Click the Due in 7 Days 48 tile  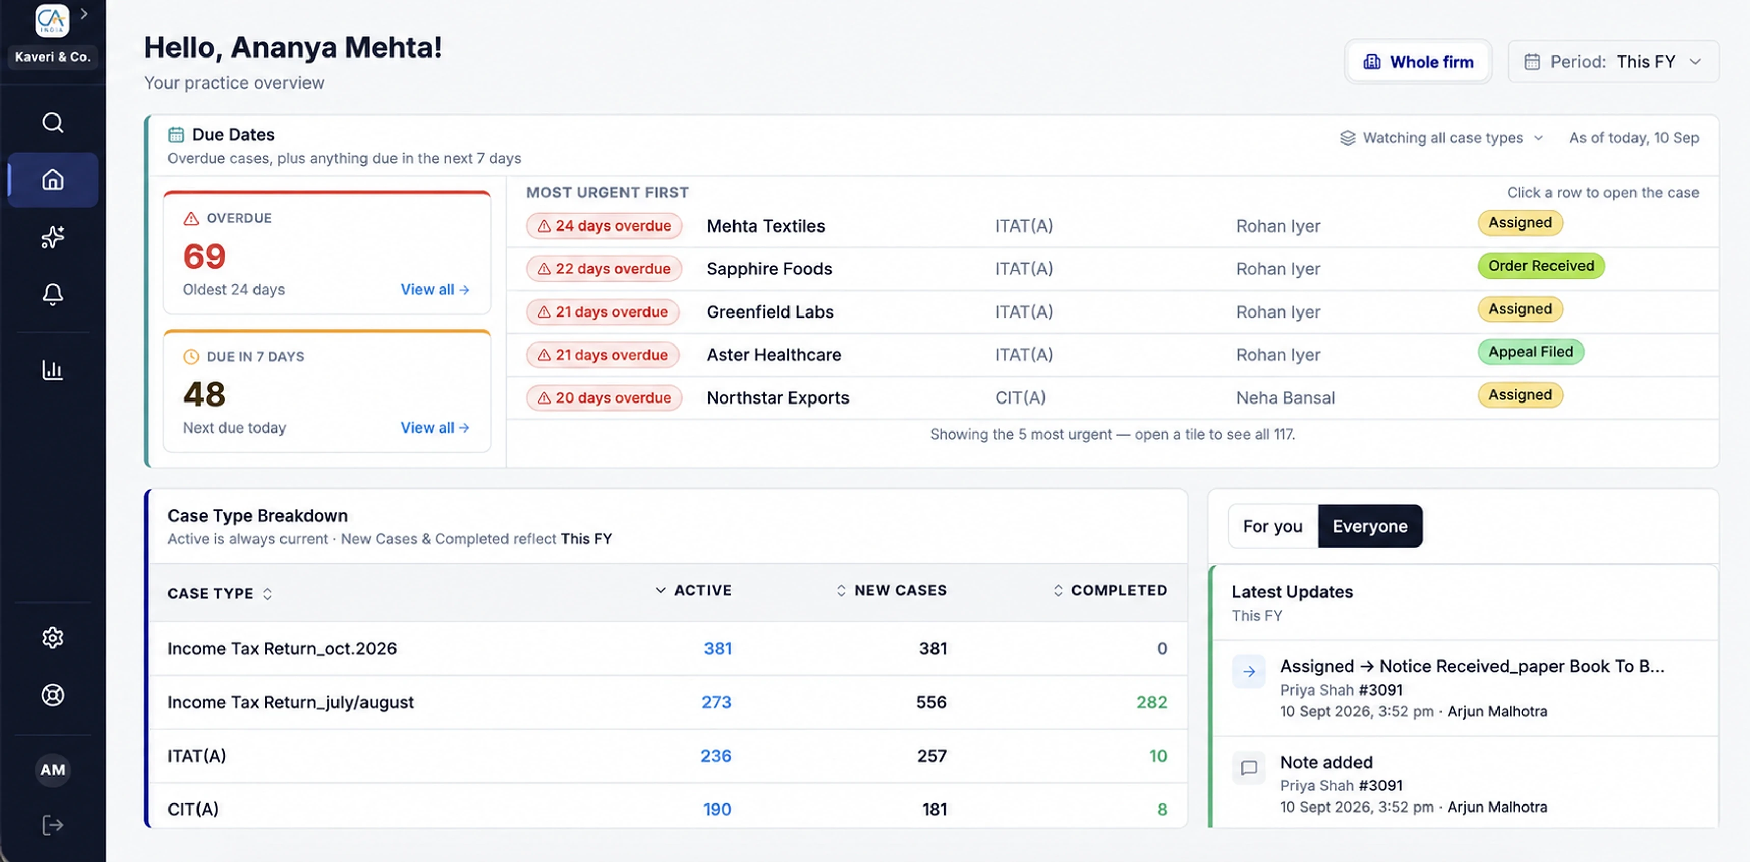327,391
